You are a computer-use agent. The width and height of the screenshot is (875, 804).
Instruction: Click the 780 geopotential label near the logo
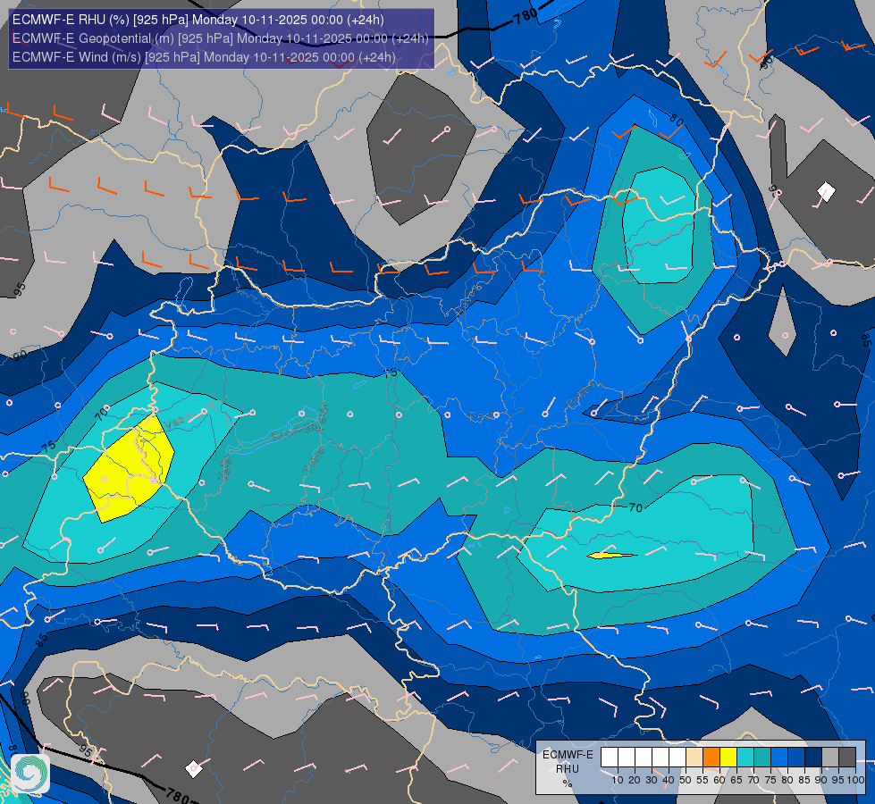coord(178,796)
